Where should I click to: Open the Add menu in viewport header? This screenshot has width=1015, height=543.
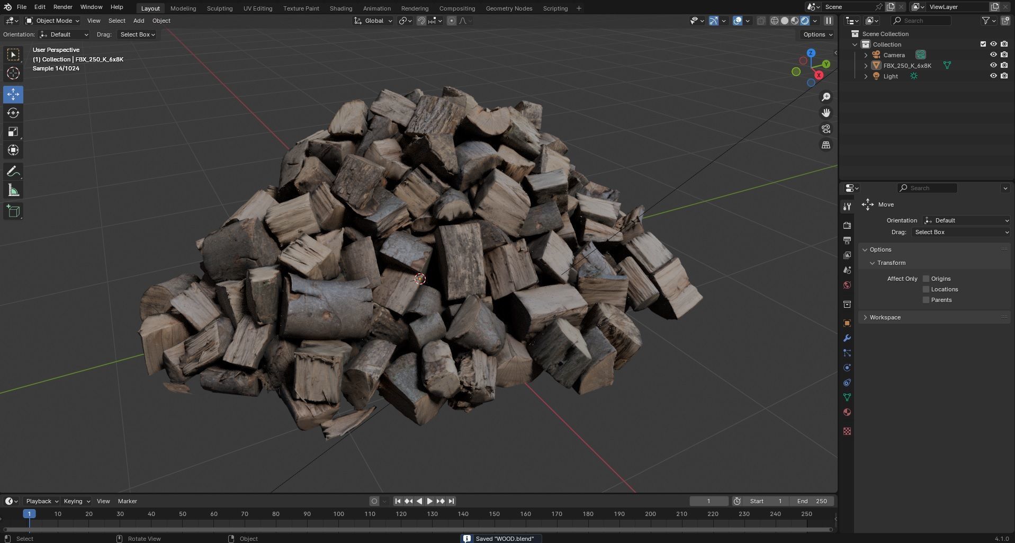(139, 21)
